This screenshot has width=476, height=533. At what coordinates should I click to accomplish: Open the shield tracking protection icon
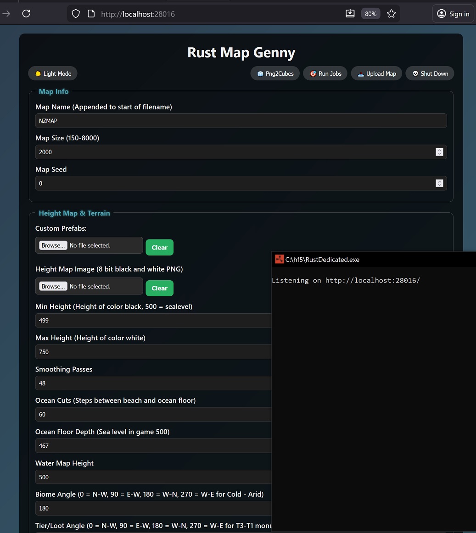point(76,14)
